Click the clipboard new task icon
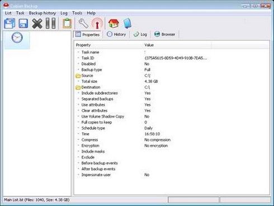 click(67, 24)
